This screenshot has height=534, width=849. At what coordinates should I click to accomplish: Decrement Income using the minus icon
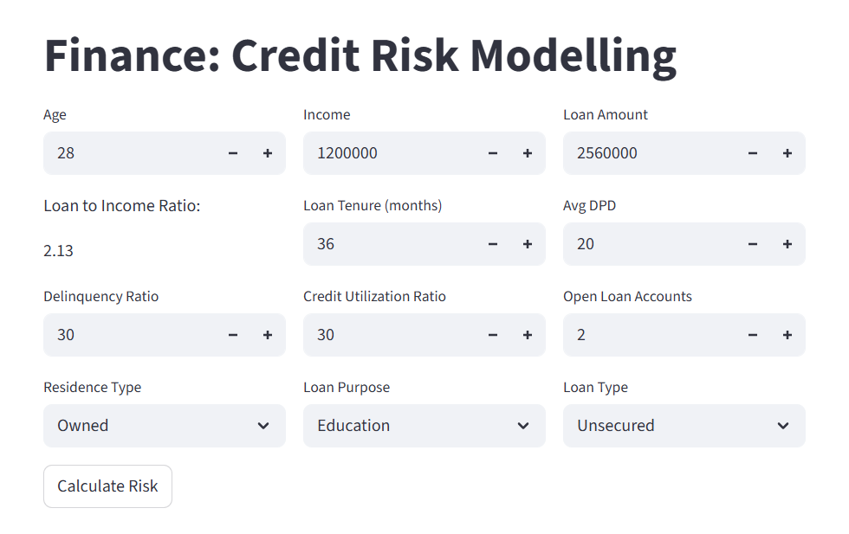click(x=493, y=153)
